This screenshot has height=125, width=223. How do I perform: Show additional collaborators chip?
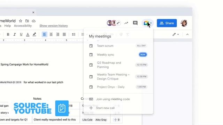(x=118, y=23)
